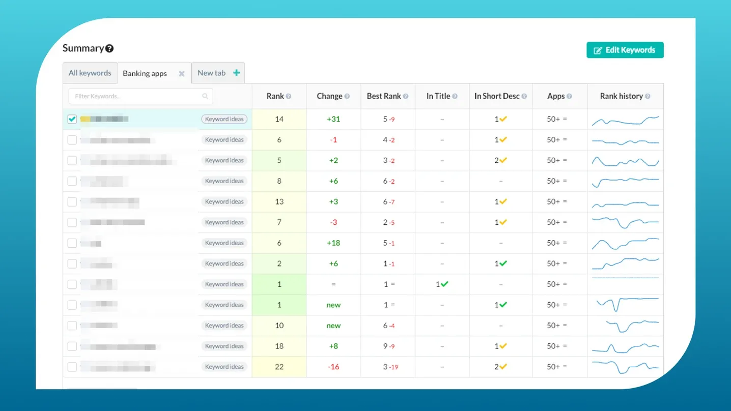Check the keyword row with rank 13
Screen dimensions: 731x411
pyautogui.click(x=72, y=201)
